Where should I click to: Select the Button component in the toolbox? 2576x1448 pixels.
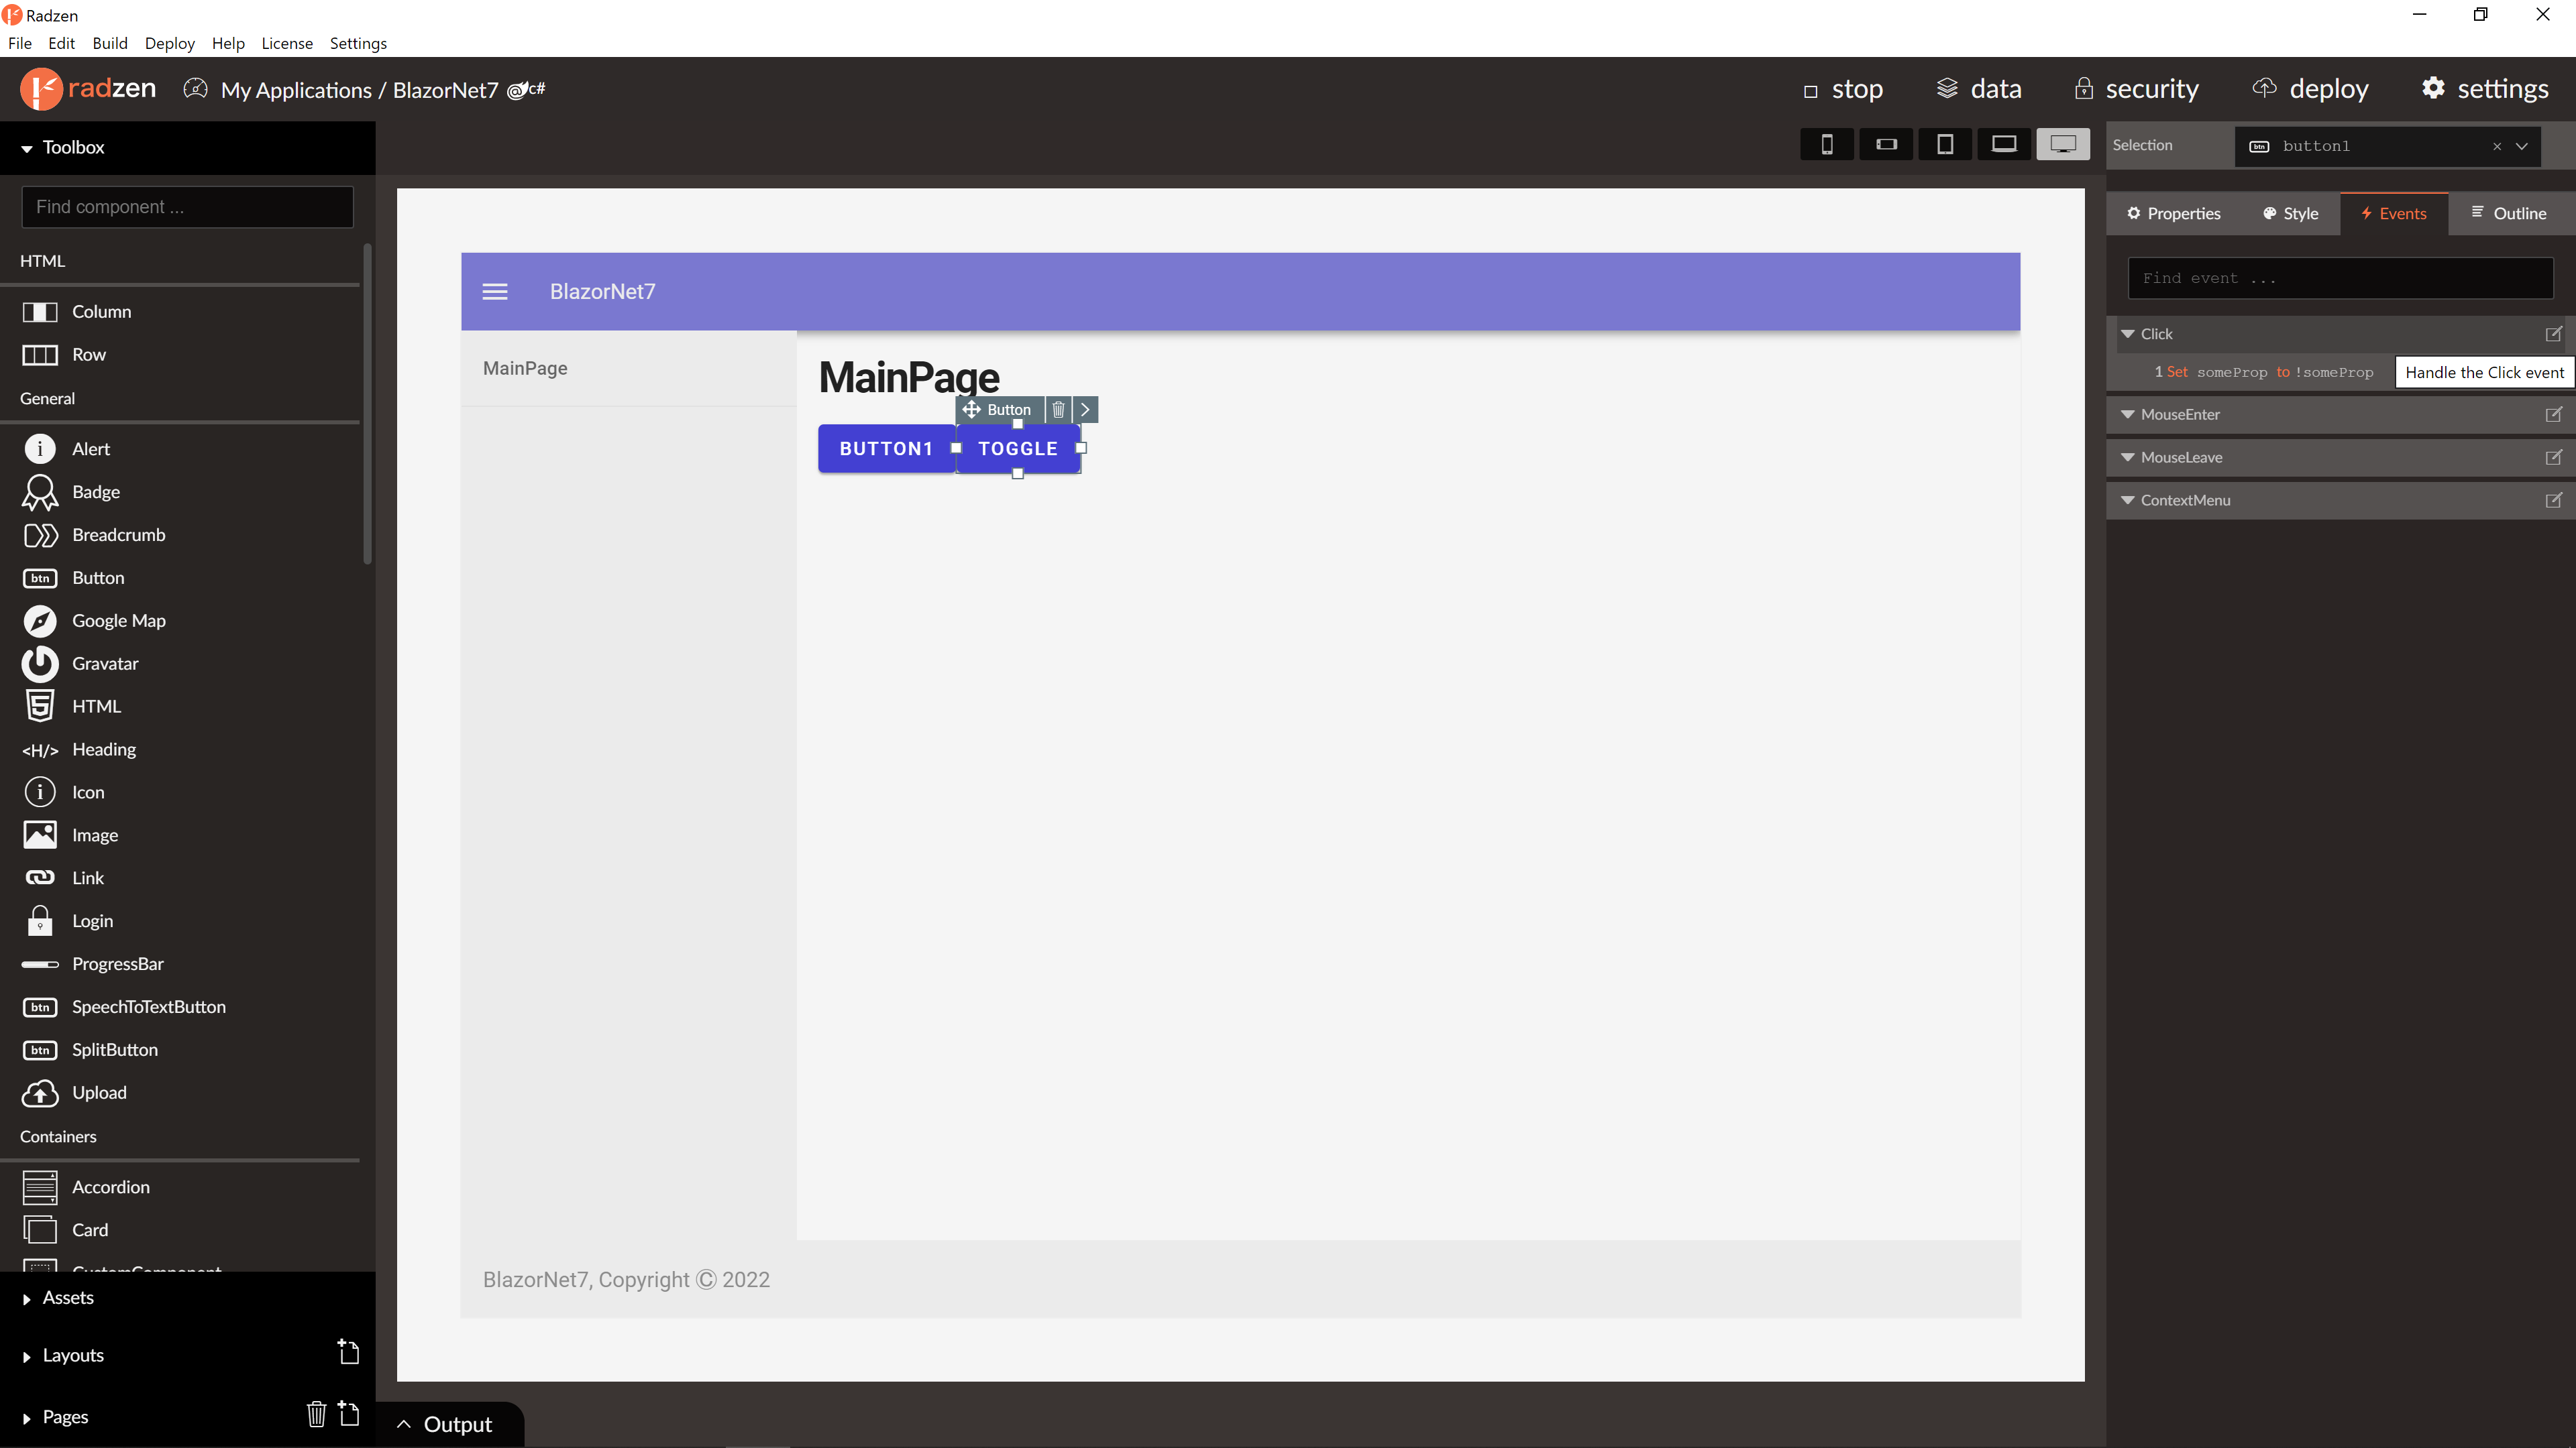coord(98,578)
